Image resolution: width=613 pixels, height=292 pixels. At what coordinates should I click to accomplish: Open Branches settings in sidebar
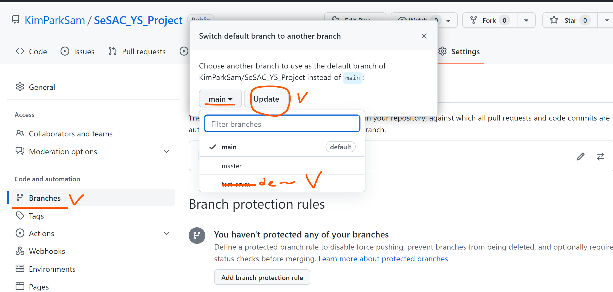coord(93,198)
